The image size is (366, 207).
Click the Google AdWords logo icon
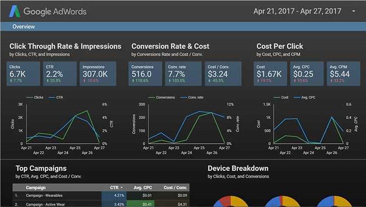click(x=14, y=11)
